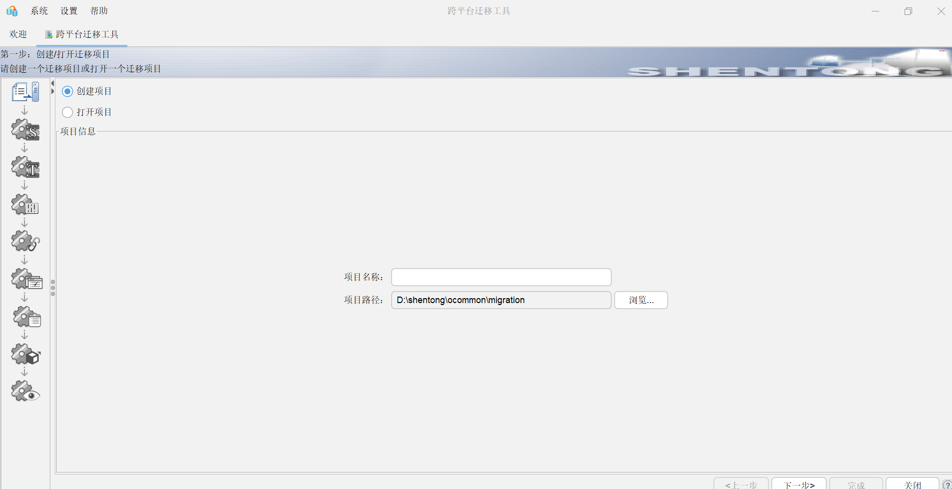952x489 pixels.
Task: Select the gear icon with black cube
Action: [25, 354]
